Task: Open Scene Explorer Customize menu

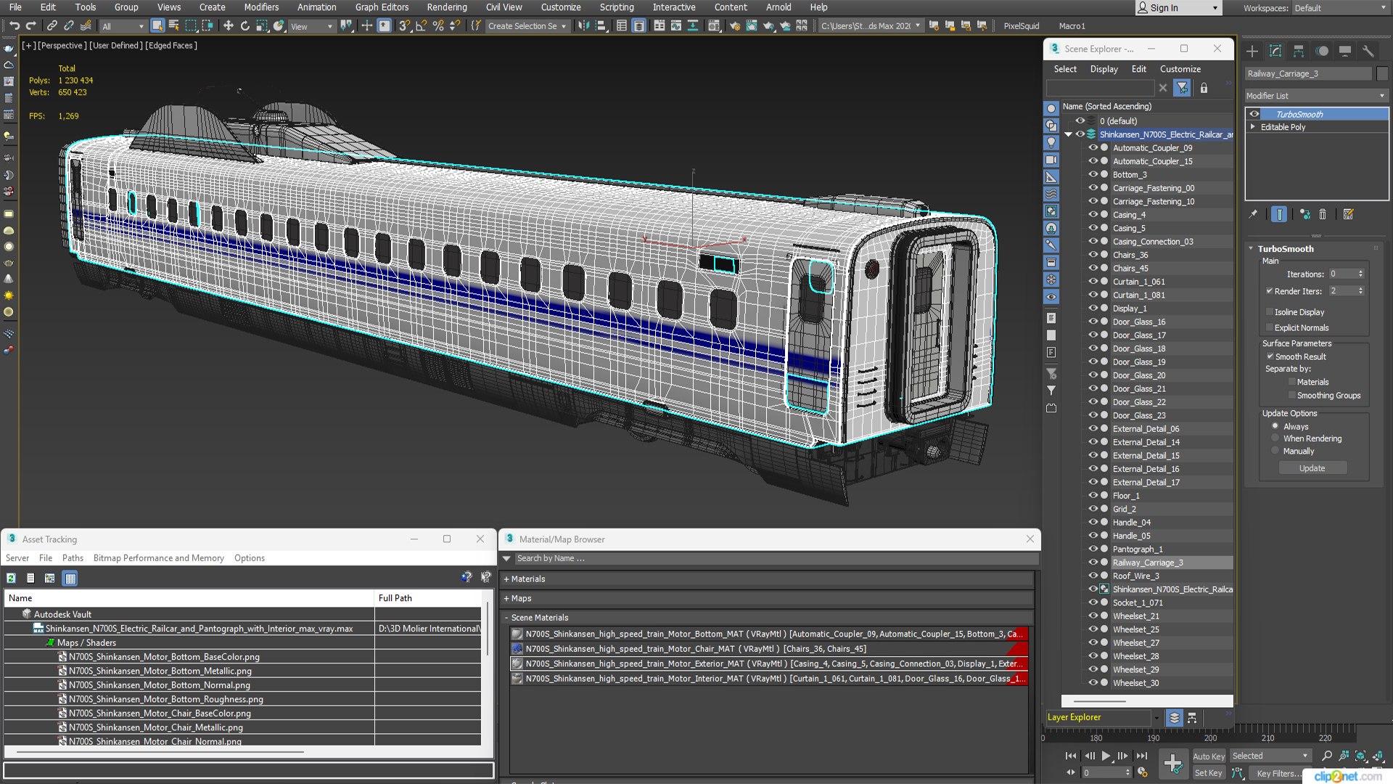Action: coord(1180,69)
